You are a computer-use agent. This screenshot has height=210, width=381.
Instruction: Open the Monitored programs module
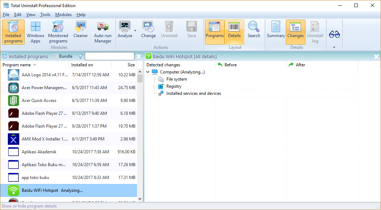58,32
